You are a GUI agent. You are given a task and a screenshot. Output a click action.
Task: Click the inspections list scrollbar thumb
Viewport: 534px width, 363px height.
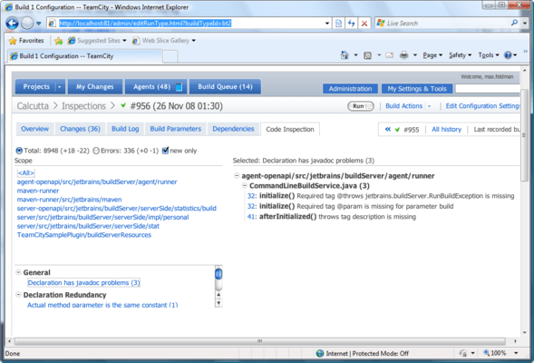point(218,274)
